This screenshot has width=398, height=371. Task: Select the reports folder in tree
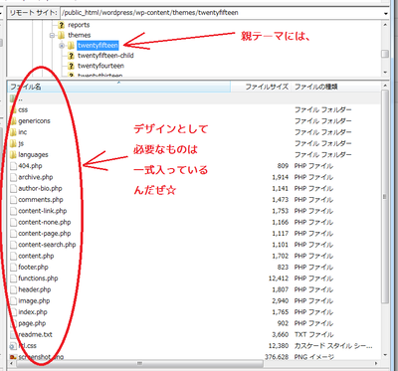[x=79, y=25]
